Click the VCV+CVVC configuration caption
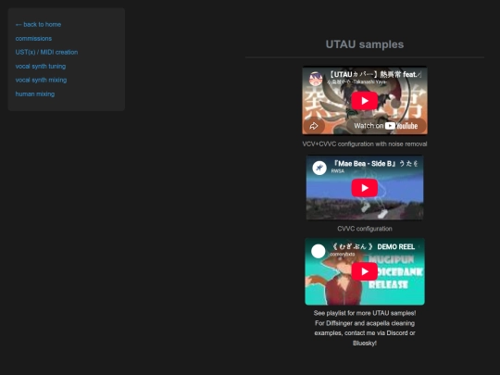500x375 pixels. 365,144
